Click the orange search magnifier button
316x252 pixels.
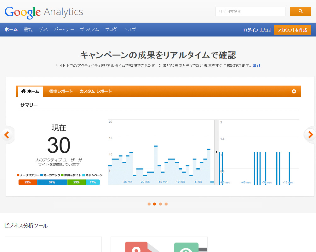tap(301, 11)
